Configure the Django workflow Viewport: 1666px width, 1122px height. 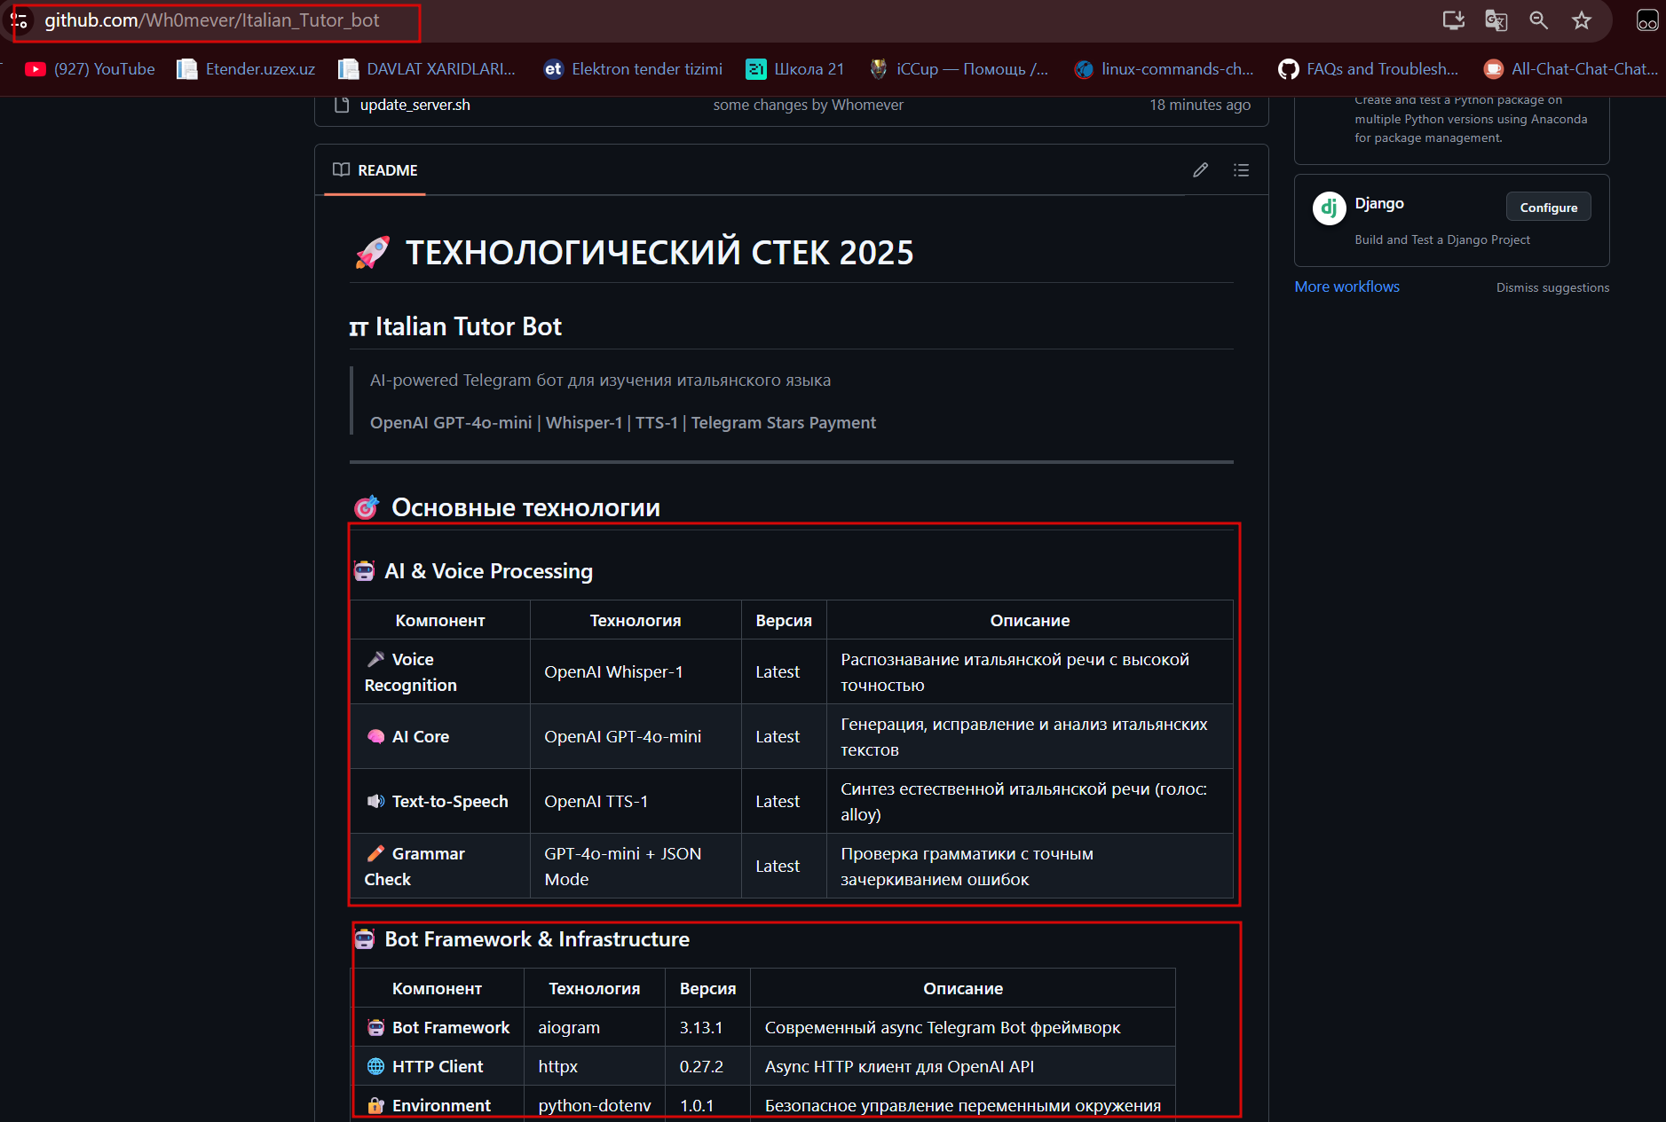[1548, 208]
